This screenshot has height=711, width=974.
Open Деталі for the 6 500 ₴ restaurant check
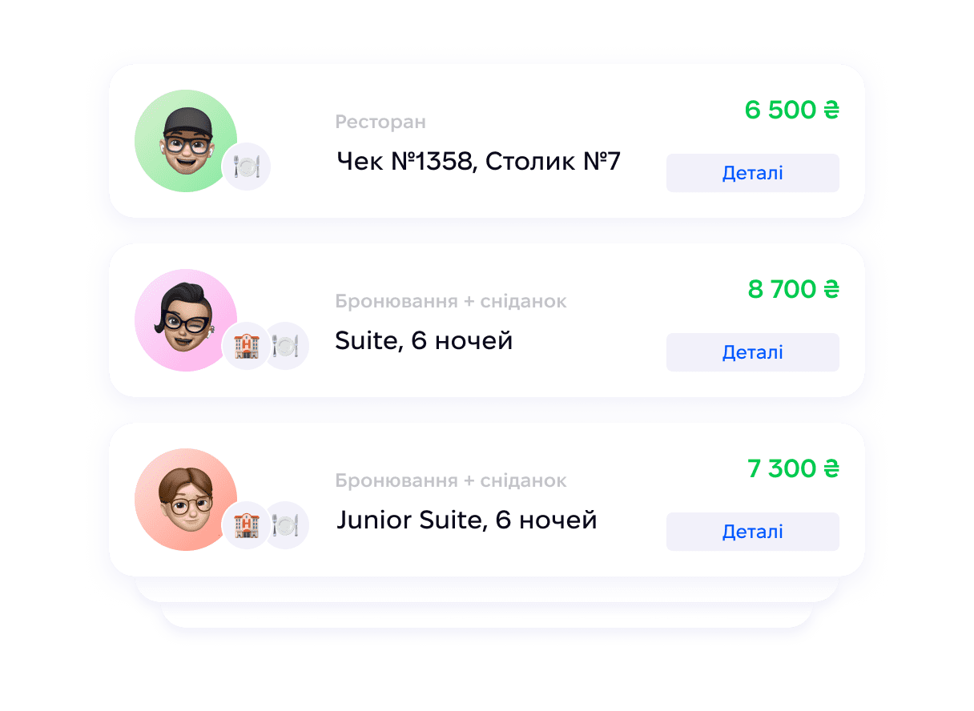pos(753,173)
